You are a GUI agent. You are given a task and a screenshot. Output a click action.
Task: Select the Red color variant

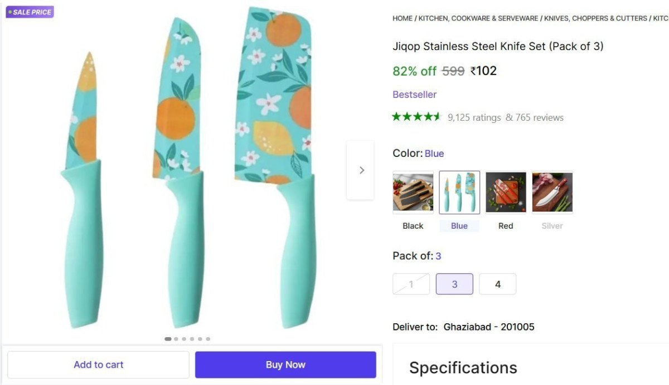point(505,192)
